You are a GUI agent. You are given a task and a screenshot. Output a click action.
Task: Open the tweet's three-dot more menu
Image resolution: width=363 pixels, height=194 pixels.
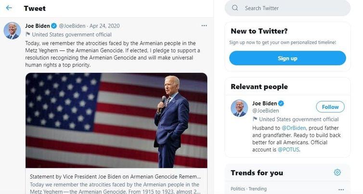[x=204, y=26]
